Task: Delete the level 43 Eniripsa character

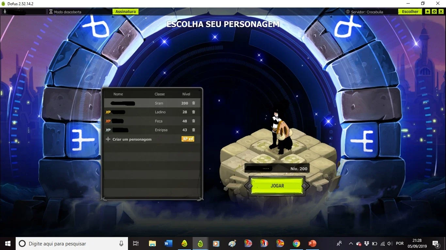Action: [194, 130]
